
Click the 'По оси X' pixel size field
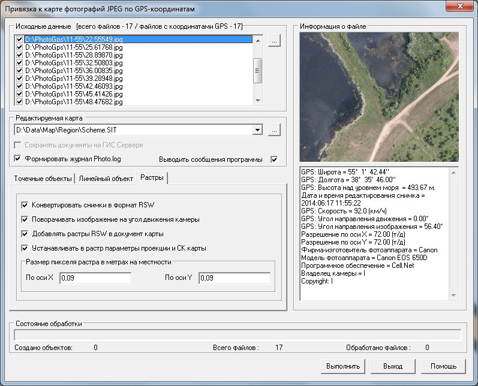click(x=95, y=278)
